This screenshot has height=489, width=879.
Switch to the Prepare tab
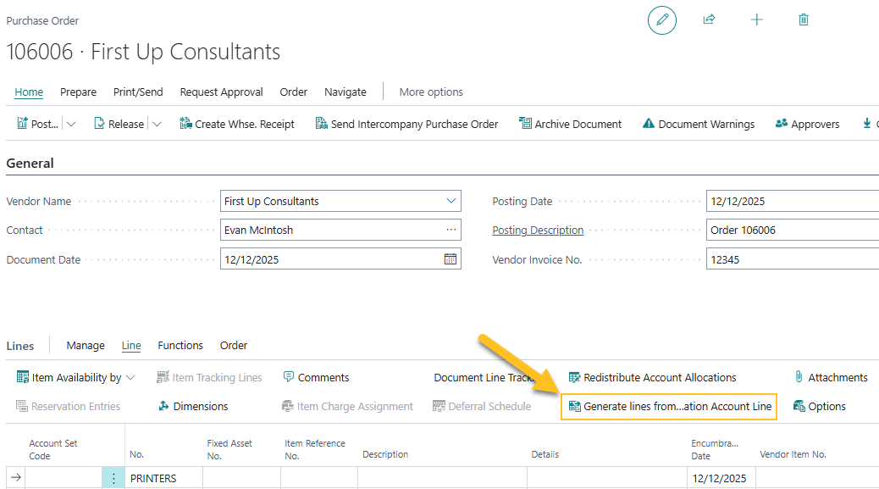[x=78, y=92]
